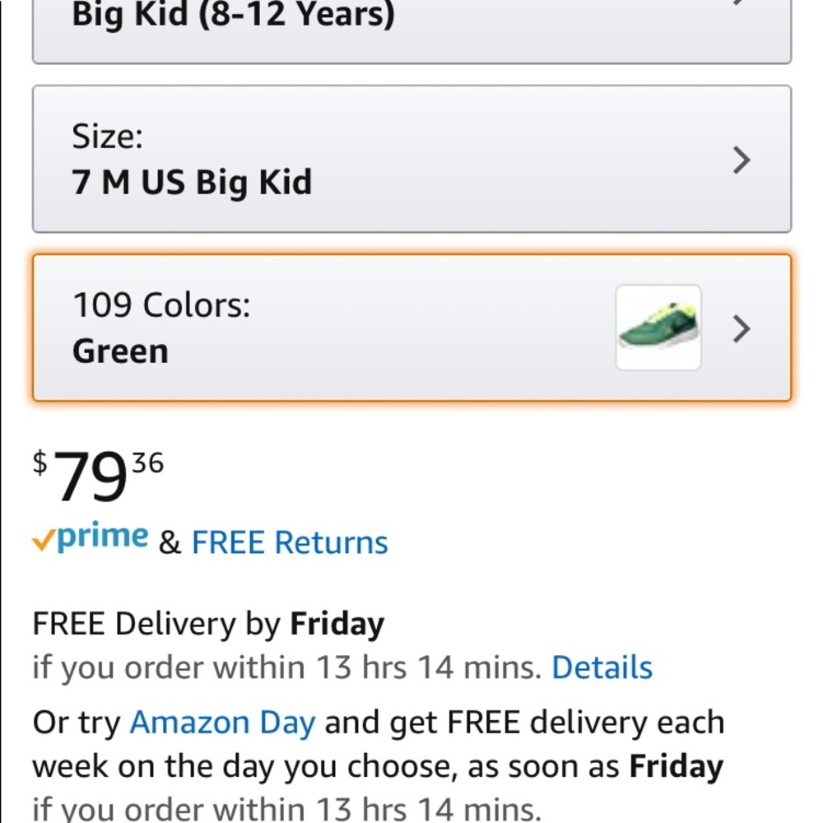Tap the 109 Colors: label
Image resolution: width=823 pixels, height=823 pixels.
[x=161, y=305]
